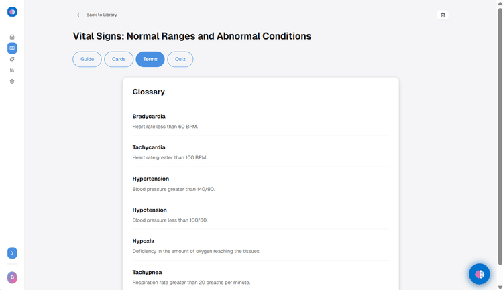This screenshot has width=503, height=290.
Task: Click the scrollbar down arrow
Action: click(x=500, y=287)
